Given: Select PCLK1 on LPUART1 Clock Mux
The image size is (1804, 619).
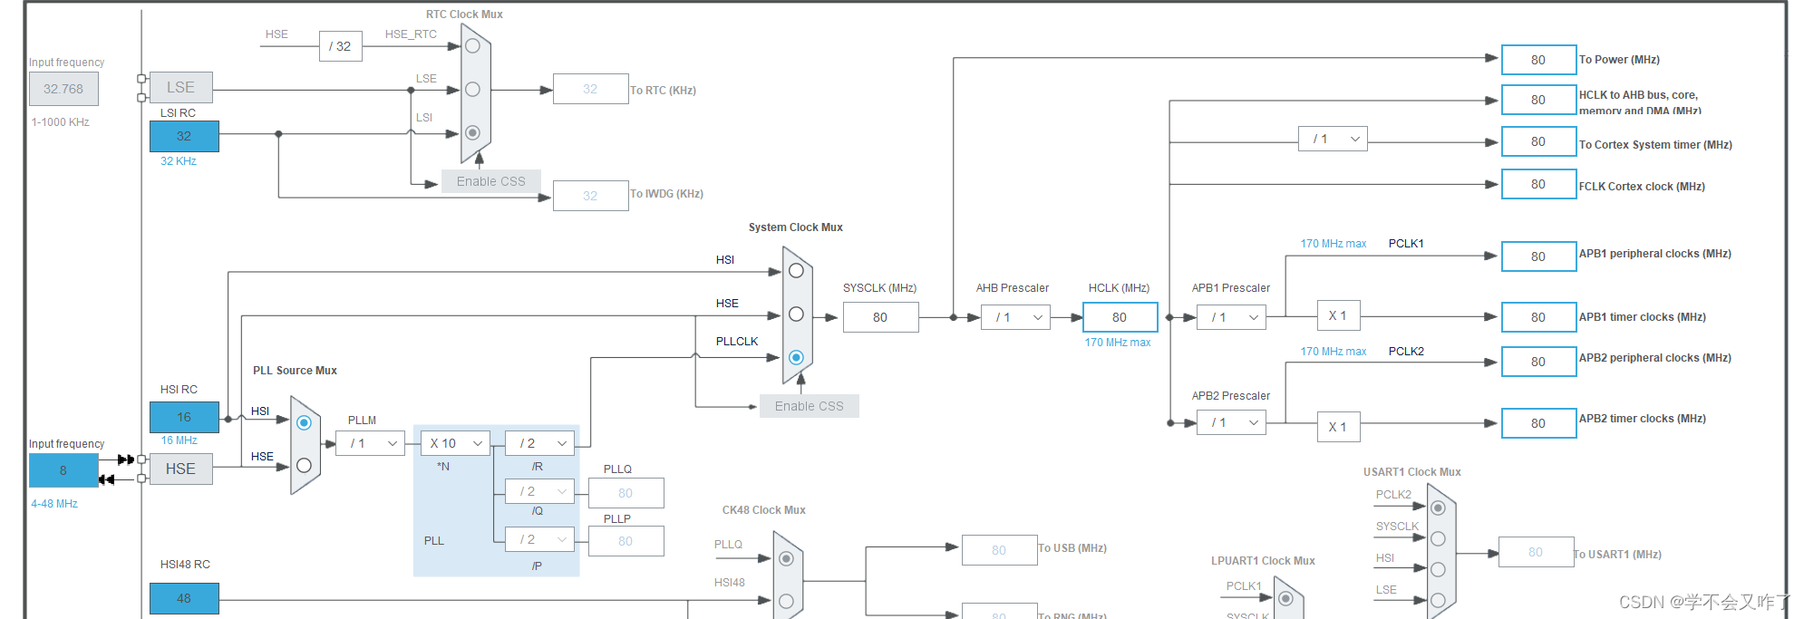Looking at the screenshot, I should point(1285,598).
